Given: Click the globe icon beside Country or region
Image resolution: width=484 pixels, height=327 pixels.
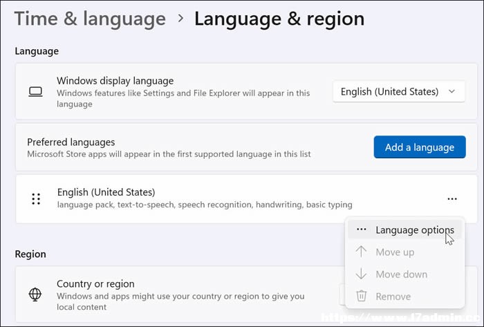Looking at the screenshot, I should click(x=35, y=295).
